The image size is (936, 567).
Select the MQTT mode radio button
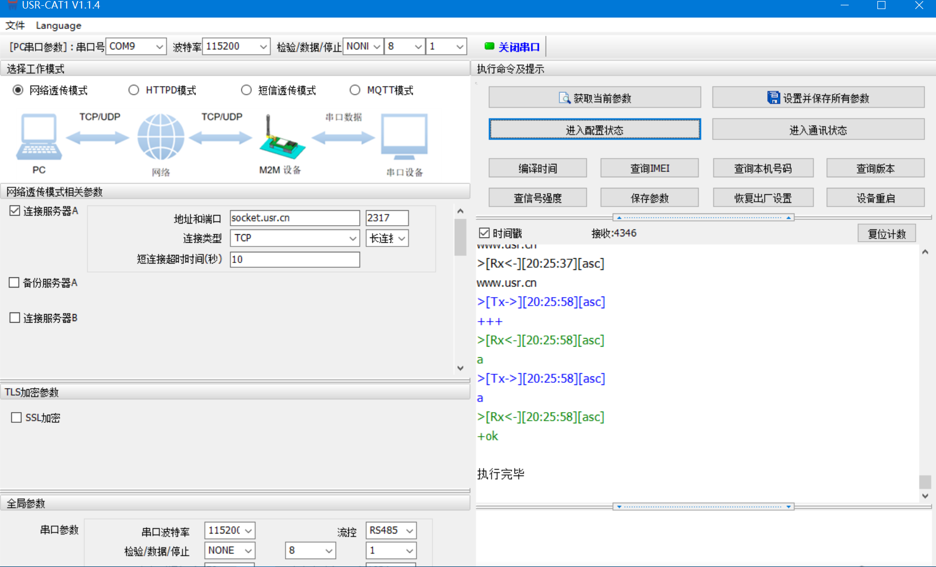coord(355,90)
